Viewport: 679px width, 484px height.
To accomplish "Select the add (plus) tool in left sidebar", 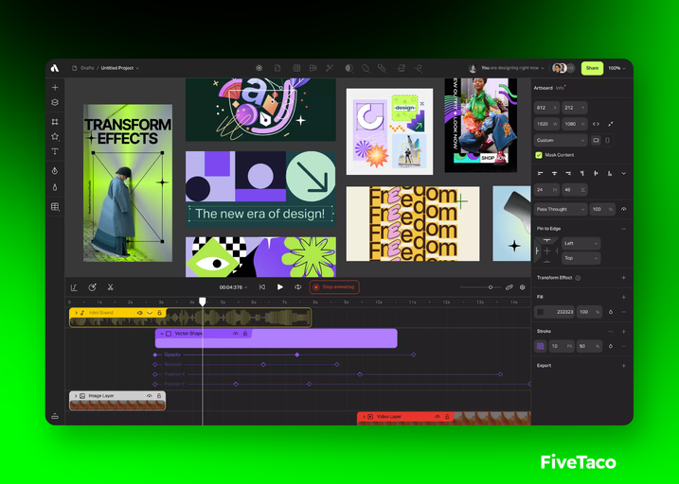I will pyautogui.click(x=55, y=87).
